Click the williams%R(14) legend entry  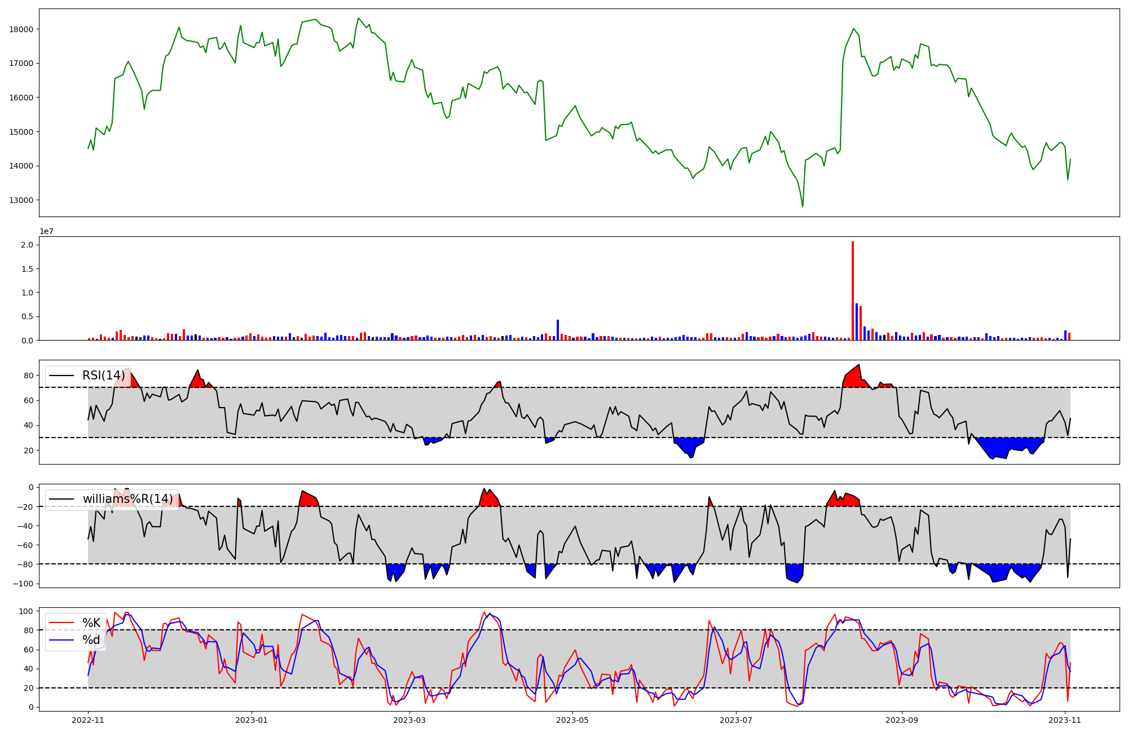pos(127,499)
